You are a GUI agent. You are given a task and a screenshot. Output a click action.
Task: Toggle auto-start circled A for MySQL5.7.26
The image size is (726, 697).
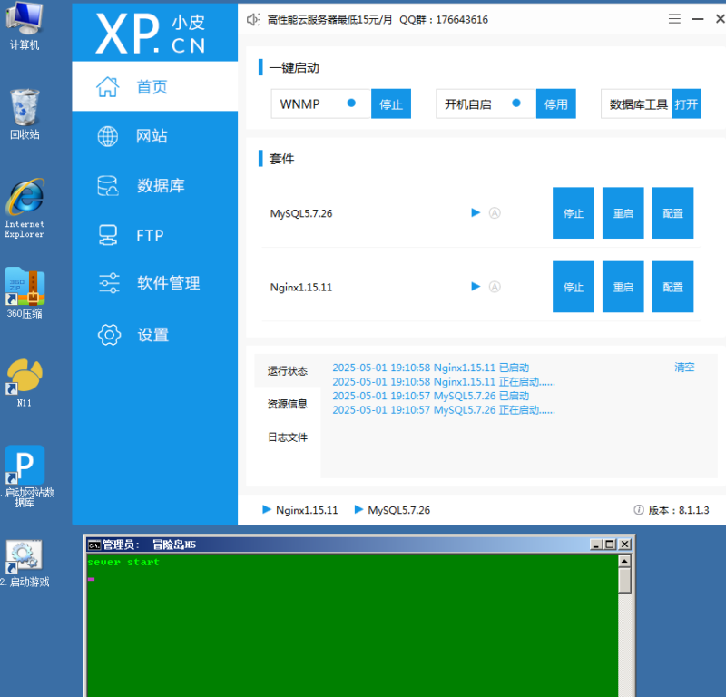click(495, 213)
